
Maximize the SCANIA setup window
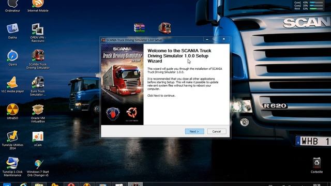(x=214, y=39)
